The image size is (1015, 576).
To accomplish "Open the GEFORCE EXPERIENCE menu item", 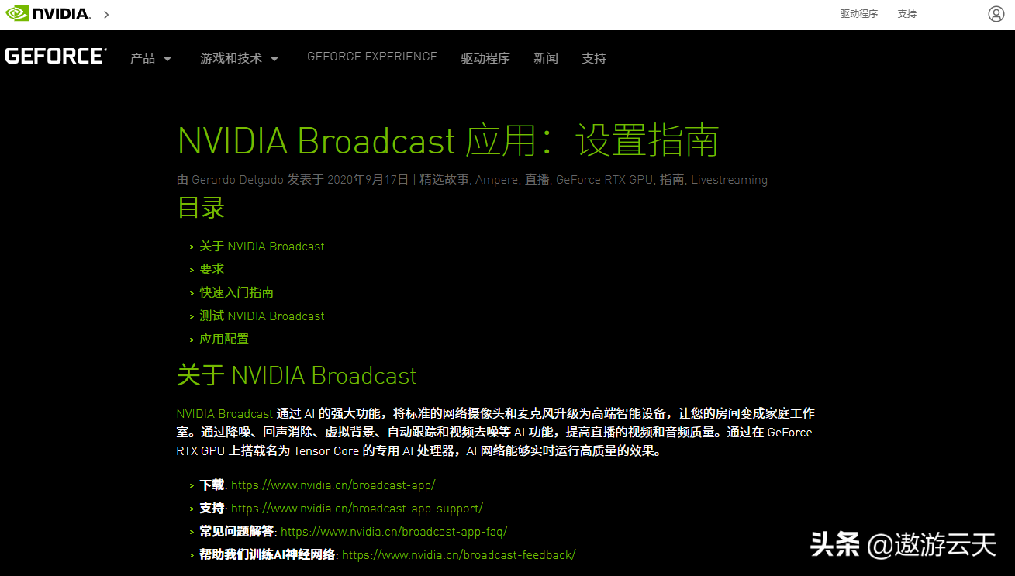I will point(372,57).
